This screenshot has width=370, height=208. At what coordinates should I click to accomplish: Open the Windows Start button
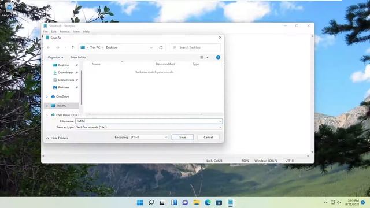pyautogui.click(x=140, y=203)
